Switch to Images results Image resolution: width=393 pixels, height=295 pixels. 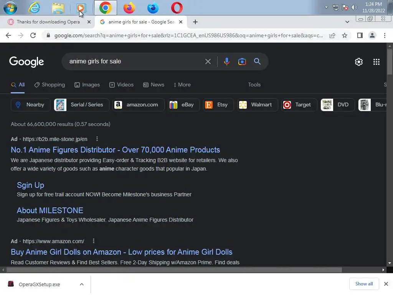pyautogui.click(x=87, y=85)
